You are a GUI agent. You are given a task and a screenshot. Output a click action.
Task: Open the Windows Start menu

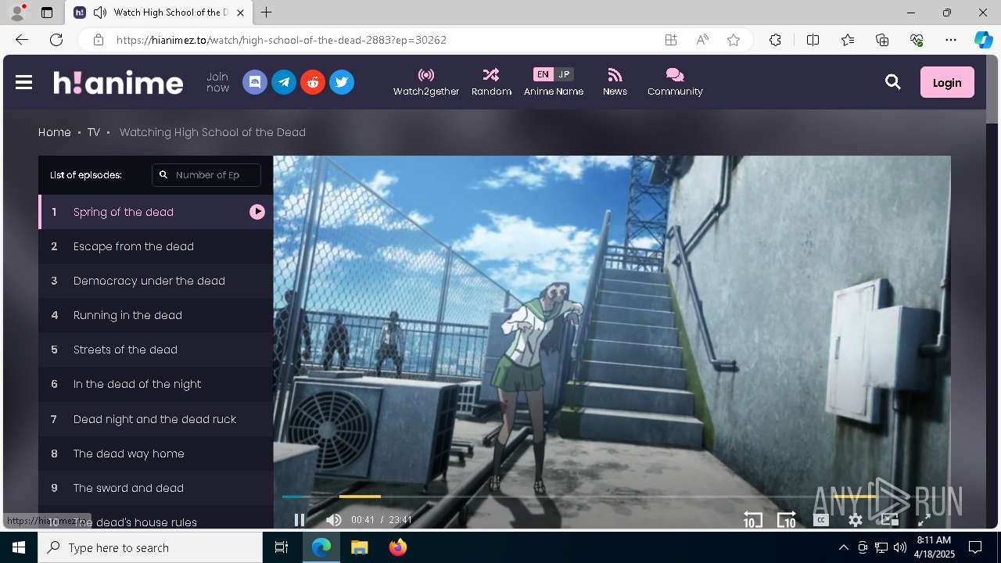(19, 547)
